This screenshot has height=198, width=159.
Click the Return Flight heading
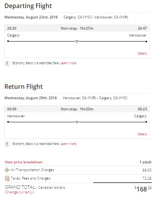[x=23, y=87]
